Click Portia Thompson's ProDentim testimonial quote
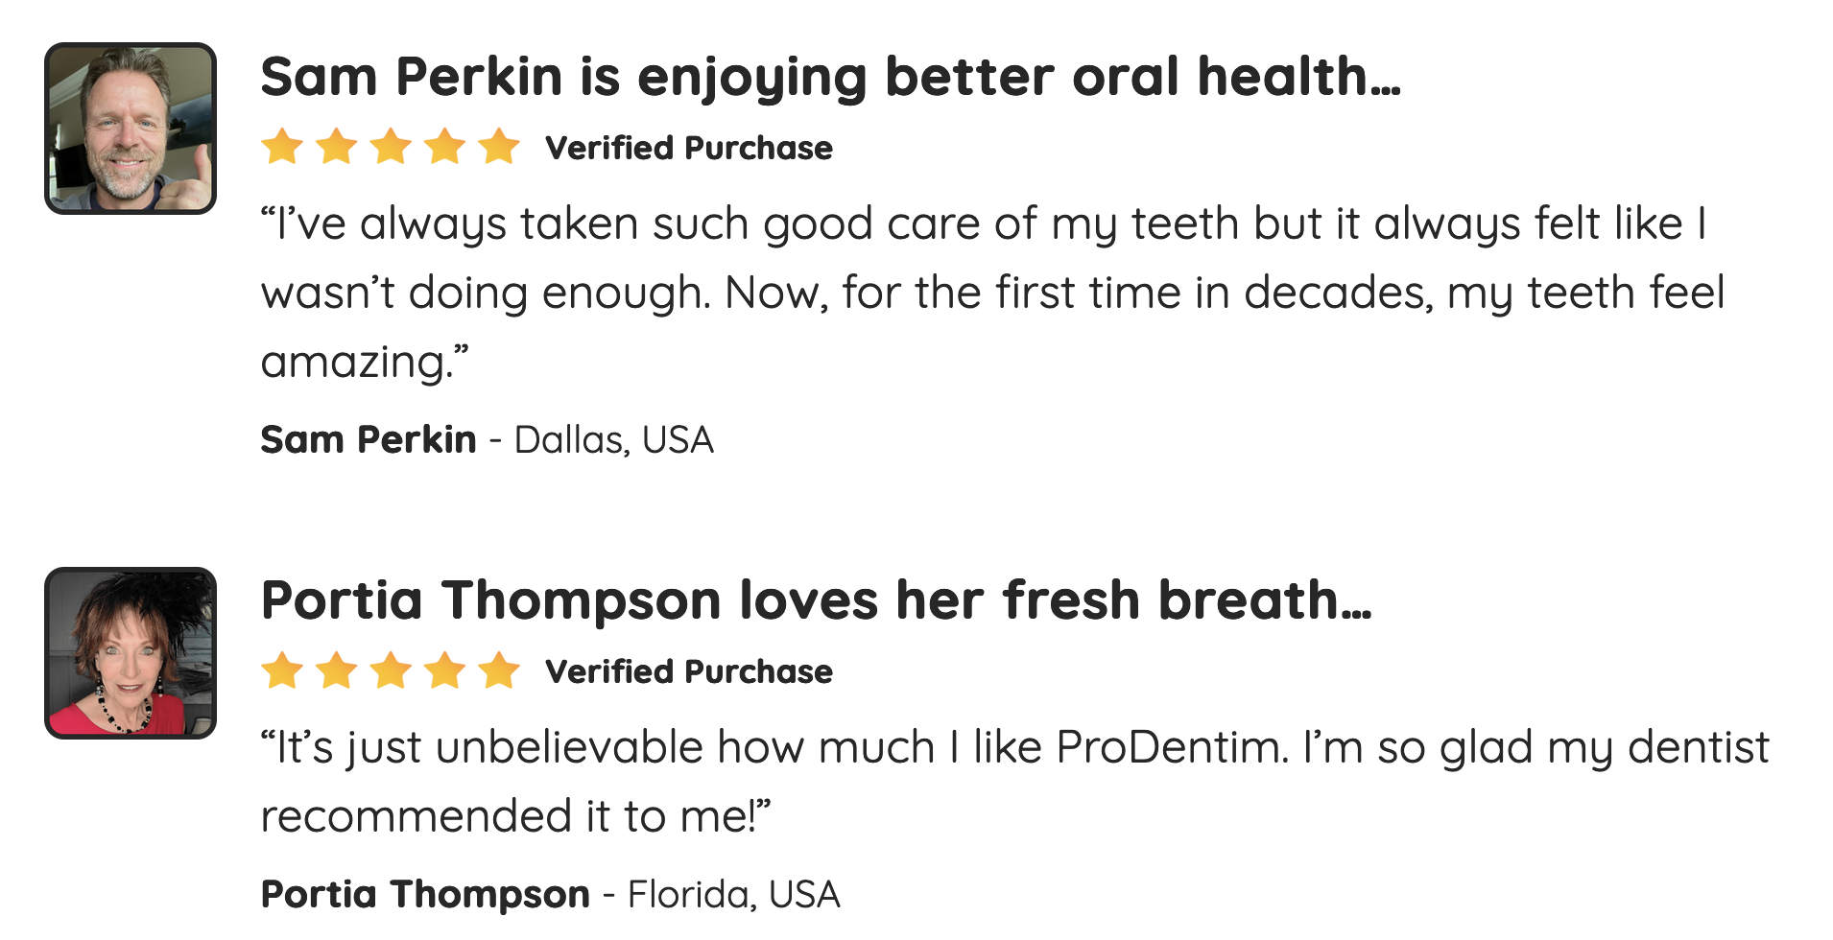1833x940 pixels. click(1012, 748)
